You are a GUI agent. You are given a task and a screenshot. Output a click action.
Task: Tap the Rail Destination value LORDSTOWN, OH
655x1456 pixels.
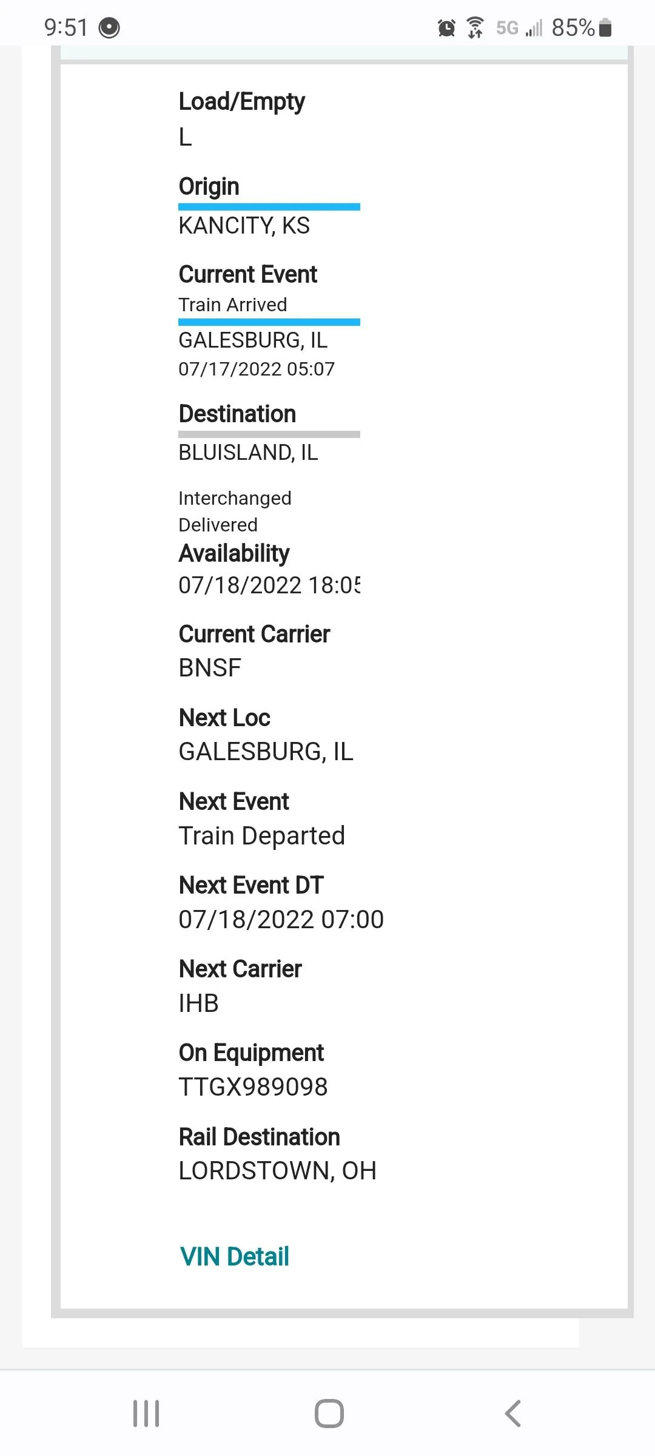coord(277,1170)
